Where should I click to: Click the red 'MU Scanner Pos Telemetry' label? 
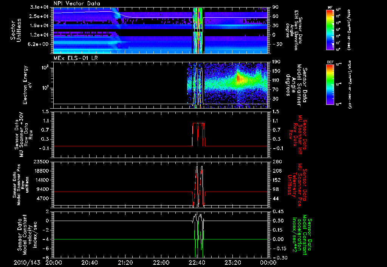click(297, 185)
